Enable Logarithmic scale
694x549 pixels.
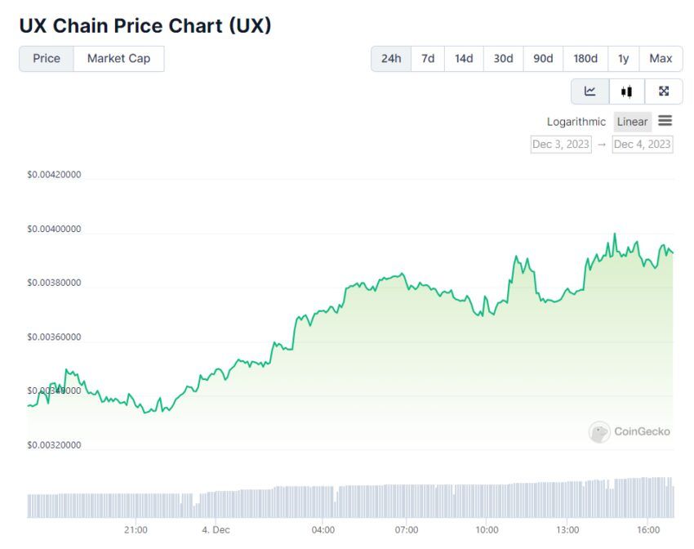(576, 122)
